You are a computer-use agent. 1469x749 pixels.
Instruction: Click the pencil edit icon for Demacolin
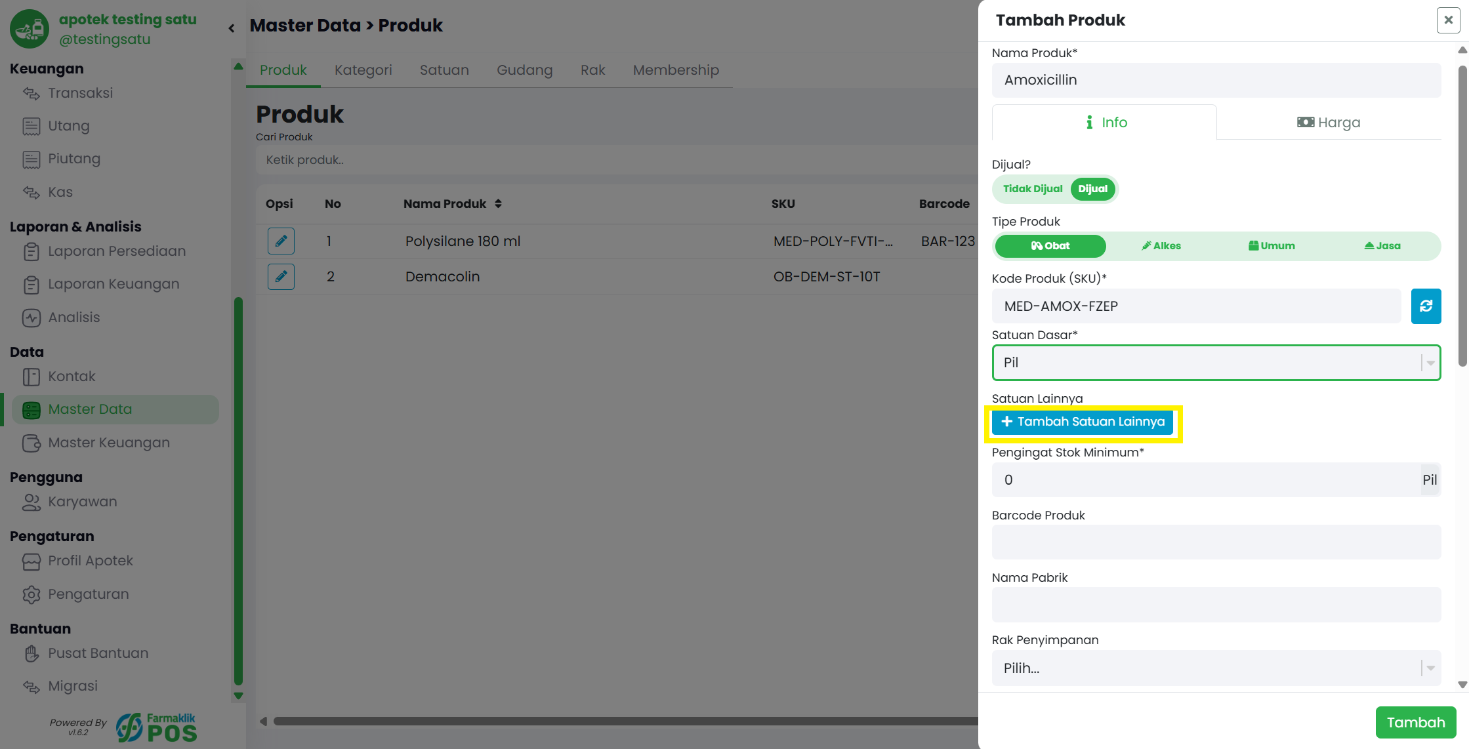tap(281, 276)
